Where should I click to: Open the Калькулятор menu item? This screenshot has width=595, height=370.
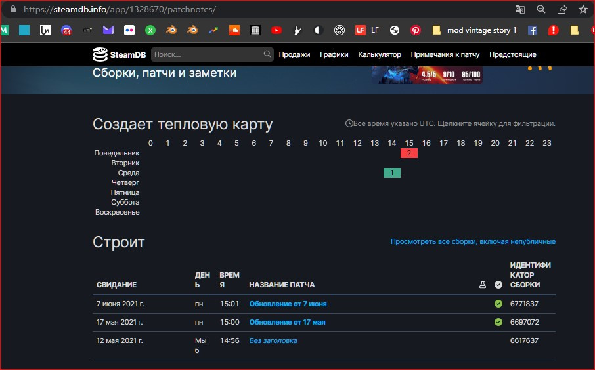(380, 55)
